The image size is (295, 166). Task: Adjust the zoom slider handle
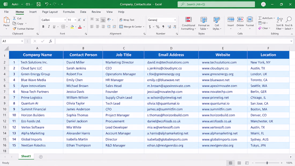click(267, 163)
